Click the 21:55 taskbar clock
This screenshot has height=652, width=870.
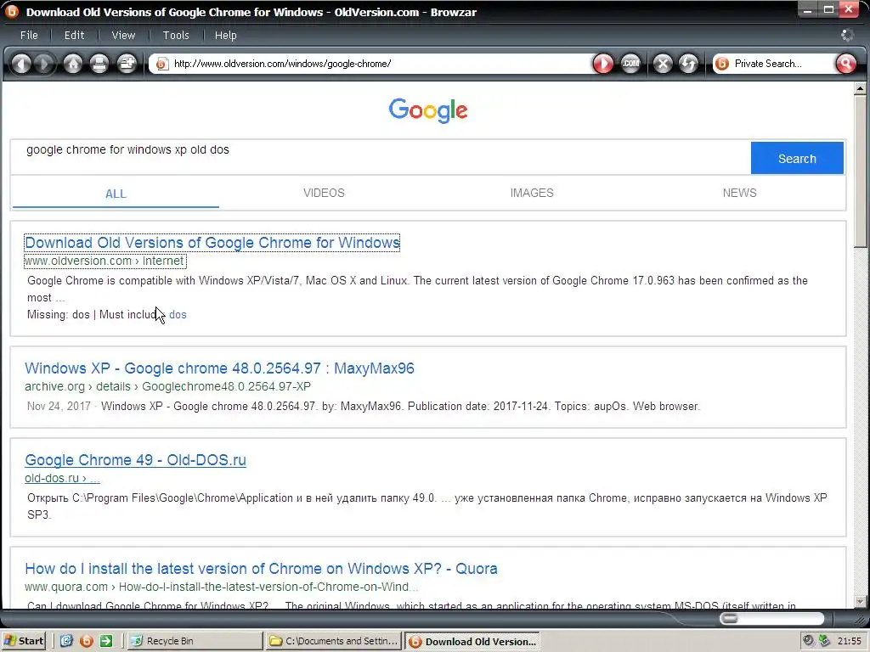click(850, 641)
